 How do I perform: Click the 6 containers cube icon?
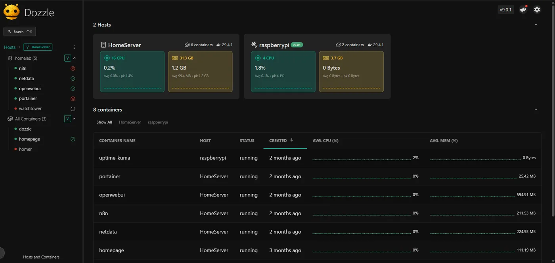(x=187, y=45)
